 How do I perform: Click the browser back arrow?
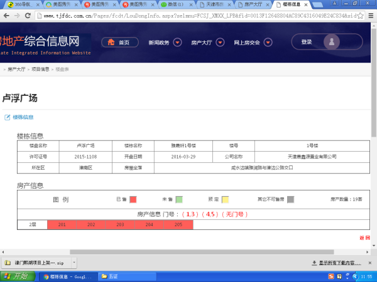[8, 14]
